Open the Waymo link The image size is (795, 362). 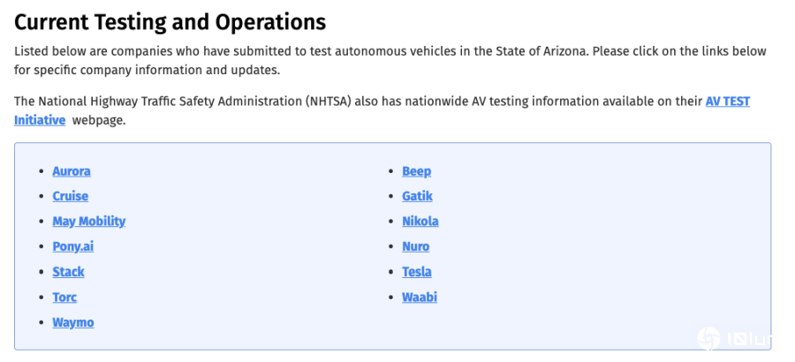[73, 322]
